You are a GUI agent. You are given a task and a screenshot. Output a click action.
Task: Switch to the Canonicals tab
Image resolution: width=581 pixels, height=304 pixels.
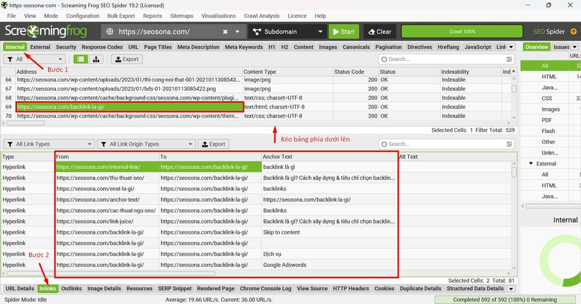[x=356, y=47]
